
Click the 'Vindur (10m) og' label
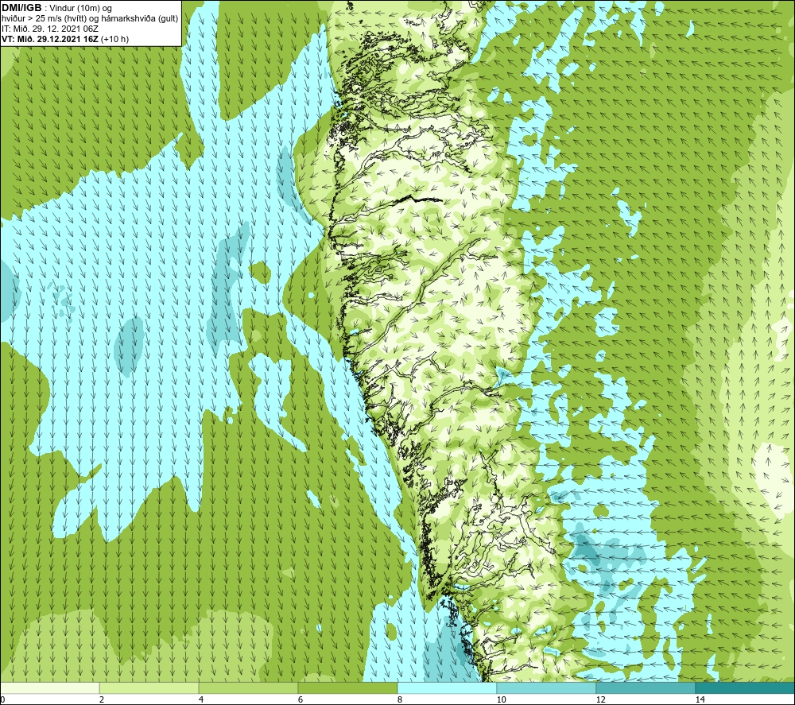click(81, 9)
